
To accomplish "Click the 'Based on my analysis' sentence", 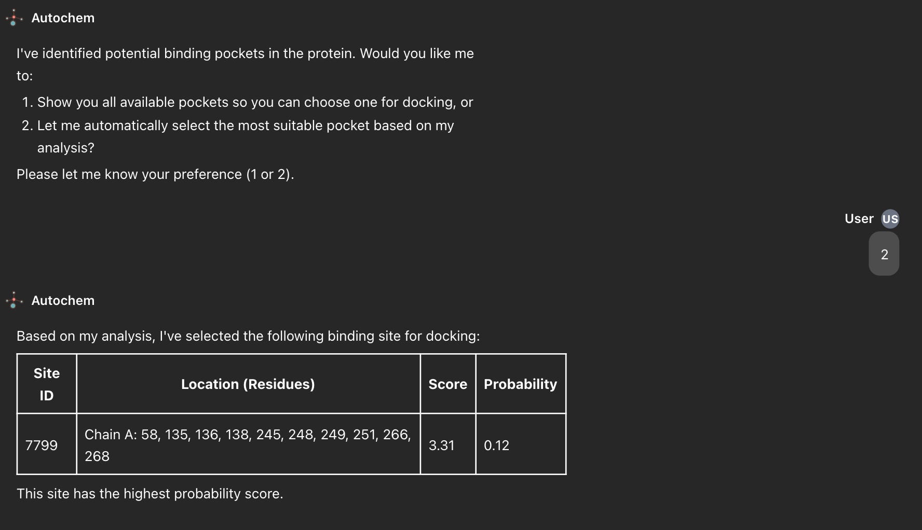I will coord(248,336).
